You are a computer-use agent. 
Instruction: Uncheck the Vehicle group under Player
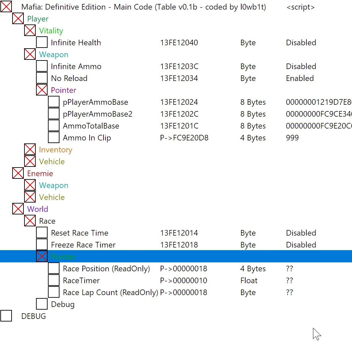(30, 161)
